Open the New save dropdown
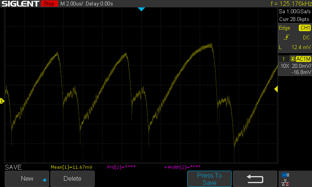This screenshot has height=187, width=312. (x=27, y=179)
